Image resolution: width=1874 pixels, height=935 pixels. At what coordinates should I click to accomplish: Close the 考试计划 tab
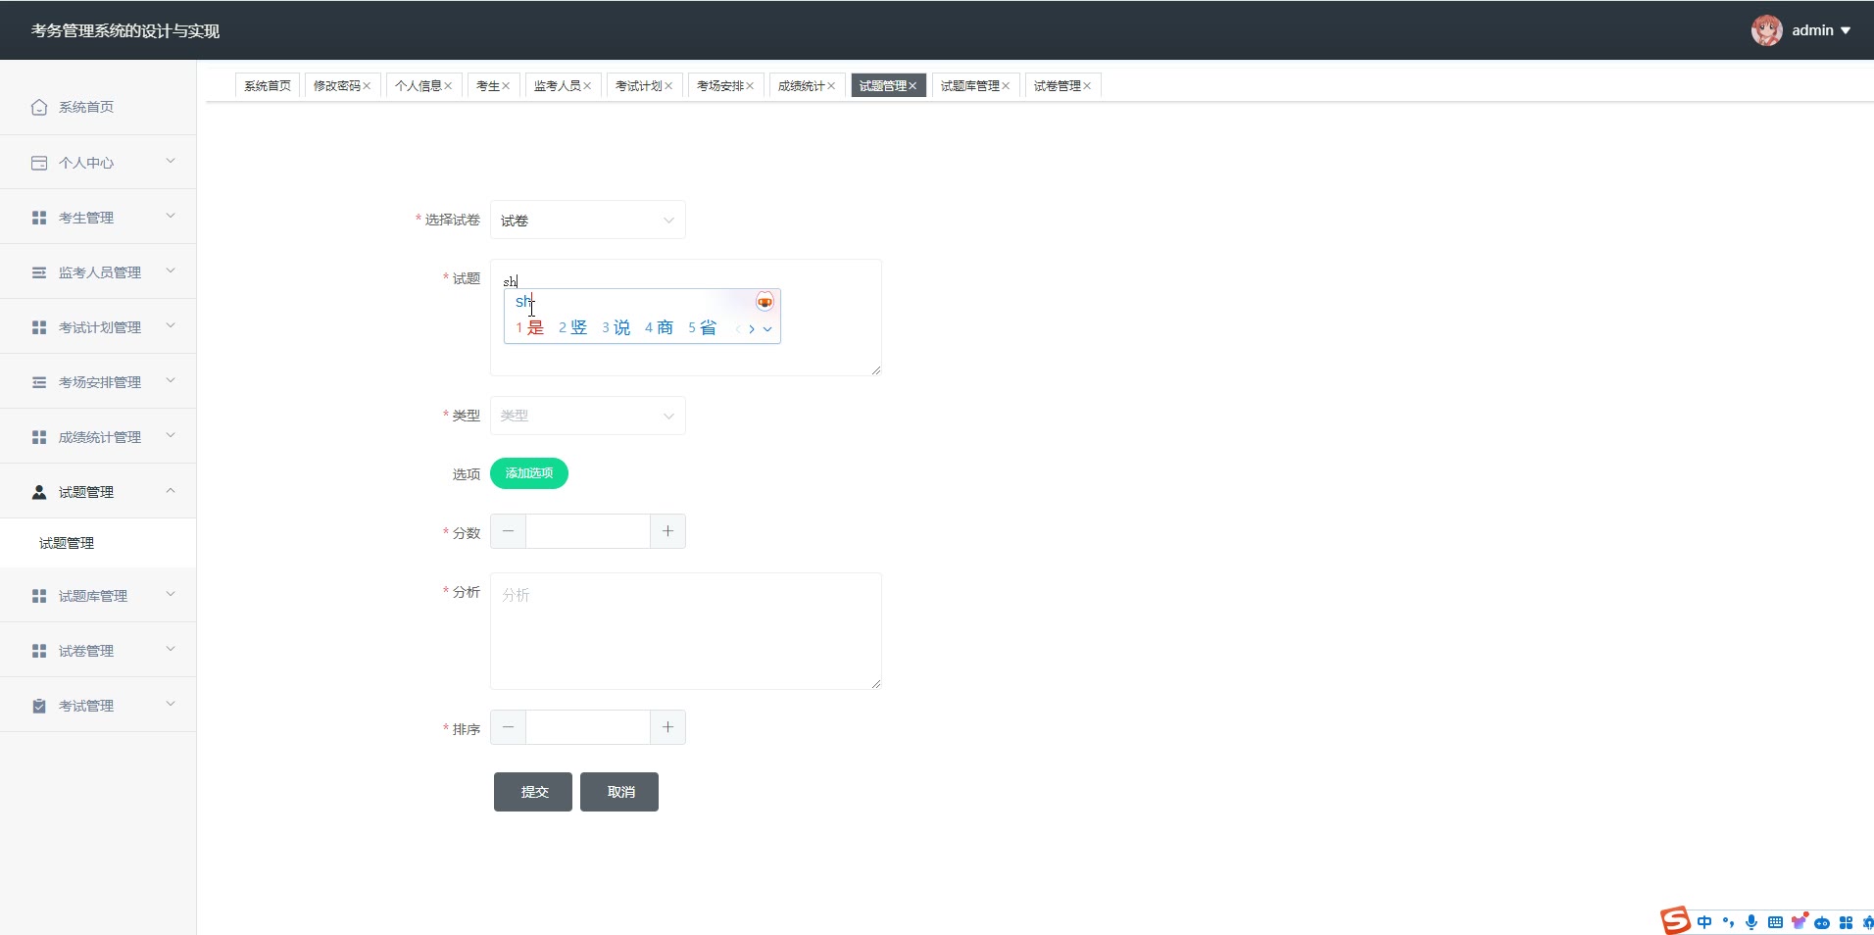tap(668, 86)
